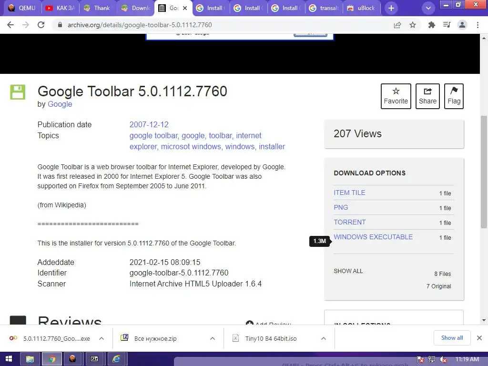Screen dimensions: 488x366
Task: Switch to the Thank tab
Action: 98,8
